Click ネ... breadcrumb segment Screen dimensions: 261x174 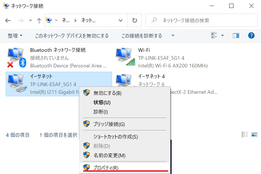pos(66,20)
